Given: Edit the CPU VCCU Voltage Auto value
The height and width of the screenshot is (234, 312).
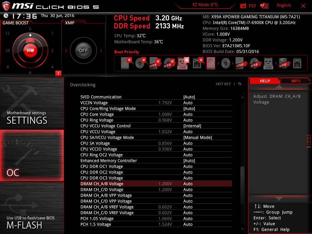Looking at the screenshot, I should tap(188, 132).
